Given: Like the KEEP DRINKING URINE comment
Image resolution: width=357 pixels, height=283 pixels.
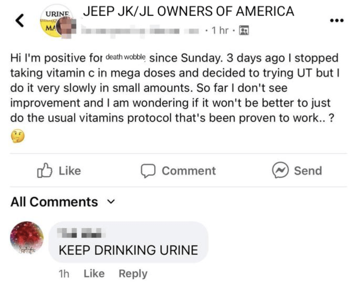Looking at the screenshot, I should click(94, 273).
